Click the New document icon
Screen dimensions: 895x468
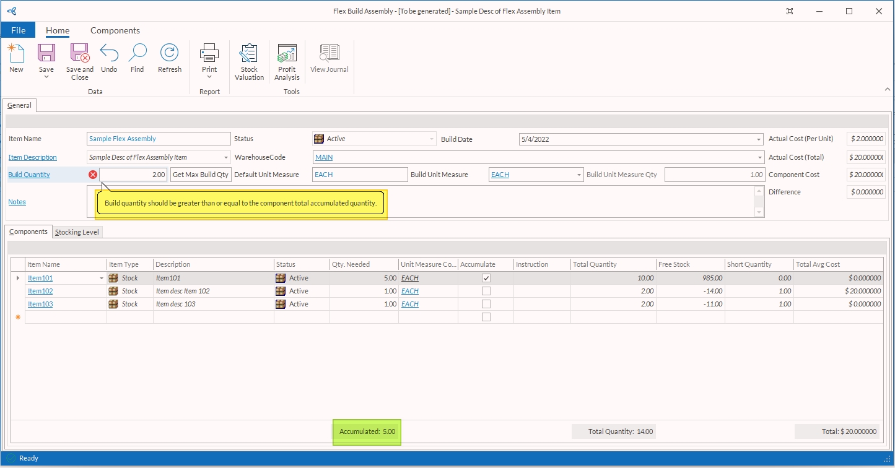click(16, 53)
